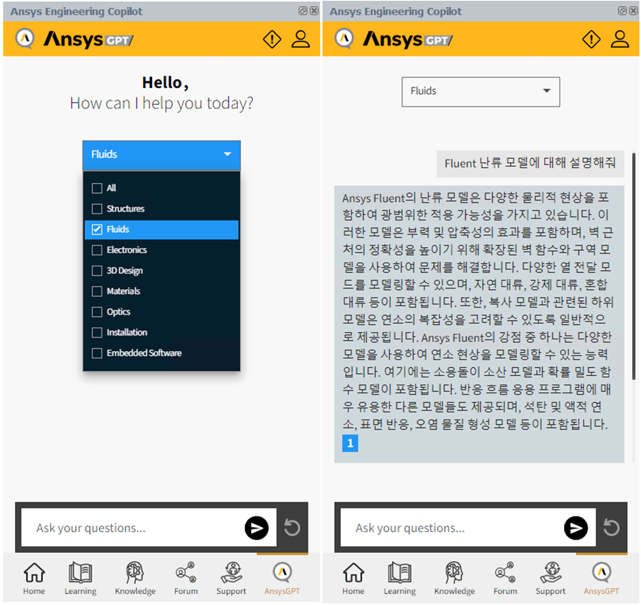Close the right Ansys Engineering Copilot panel
Viewport: 641px width, 605px height.
coord(633,11)
